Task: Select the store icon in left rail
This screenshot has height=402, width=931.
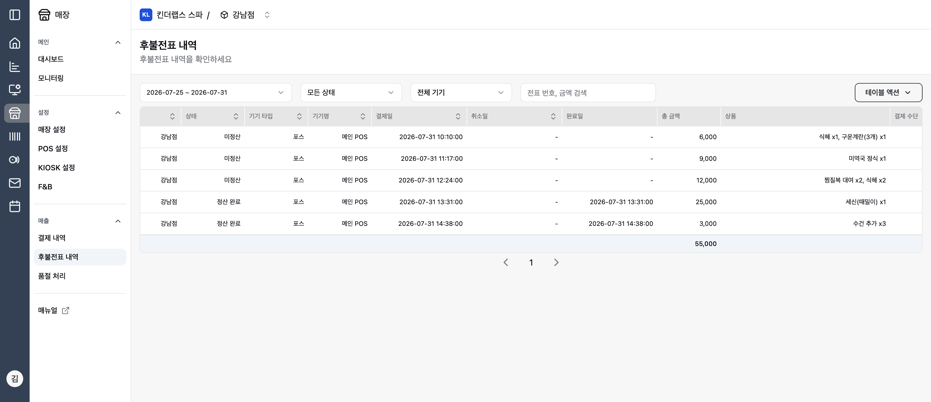Action: click(15, 113)
